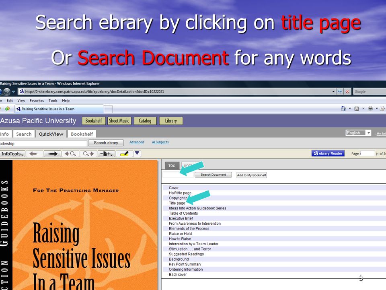This screenshot has width=386, height=290.
Task: Open the zoom page size control
Action: click(x=106, y=154)
